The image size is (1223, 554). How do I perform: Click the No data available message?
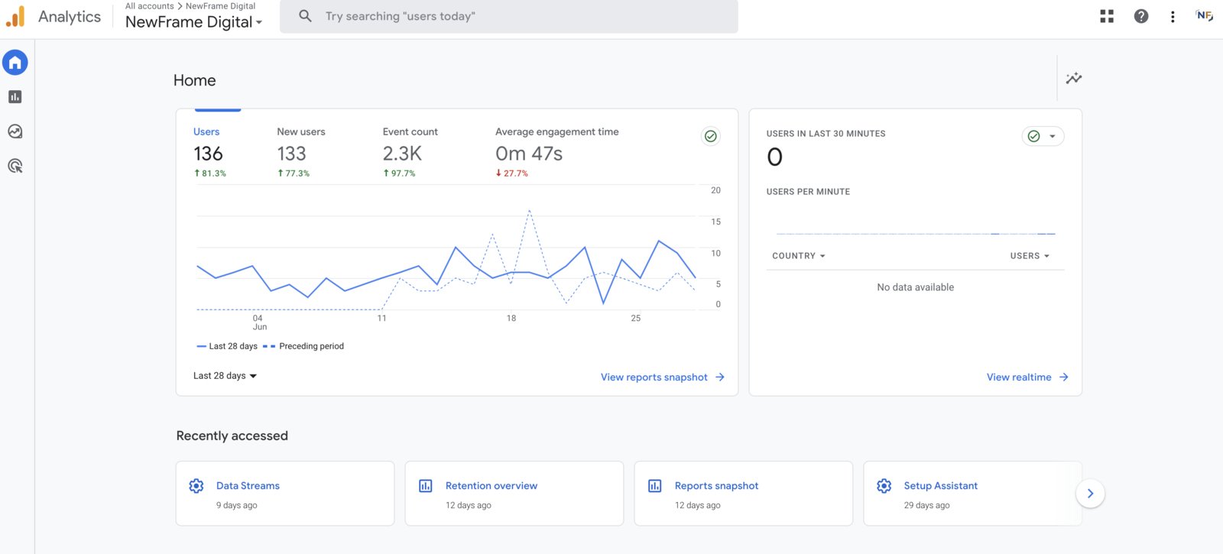pos(916,287)
